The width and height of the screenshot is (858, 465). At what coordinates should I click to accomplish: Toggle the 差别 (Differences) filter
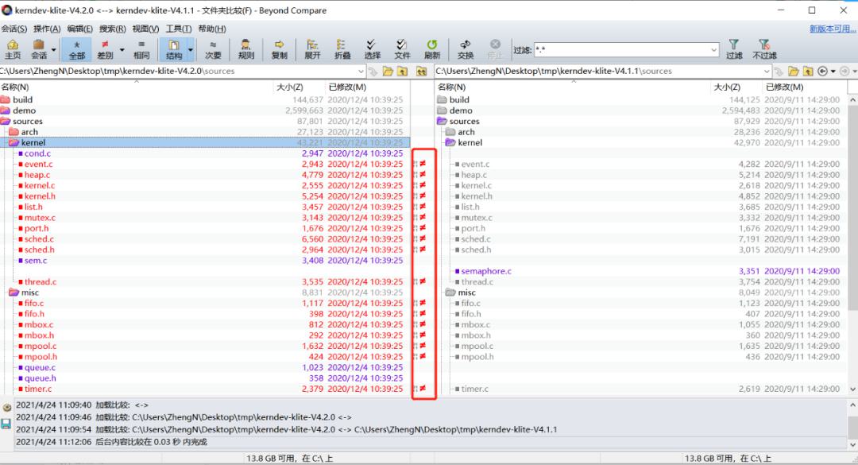[105, 48]
